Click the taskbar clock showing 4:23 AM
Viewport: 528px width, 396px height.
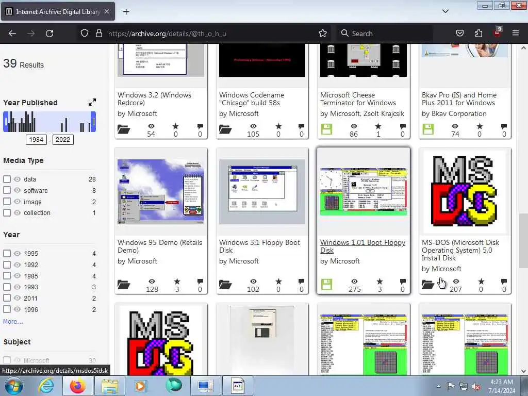pos(502,386)
